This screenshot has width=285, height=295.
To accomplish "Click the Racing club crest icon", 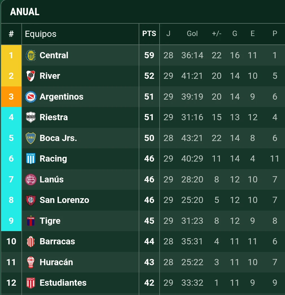I will 31,159.
